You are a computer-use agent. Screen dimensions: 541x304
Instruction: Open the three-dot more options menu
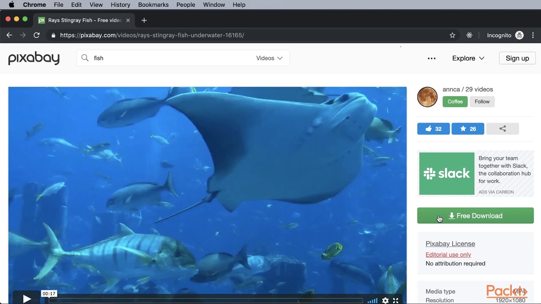tap(432, 58)
